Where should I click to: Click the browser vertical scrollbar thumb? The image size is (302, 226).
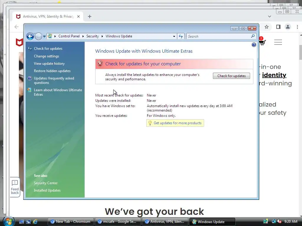301,52
